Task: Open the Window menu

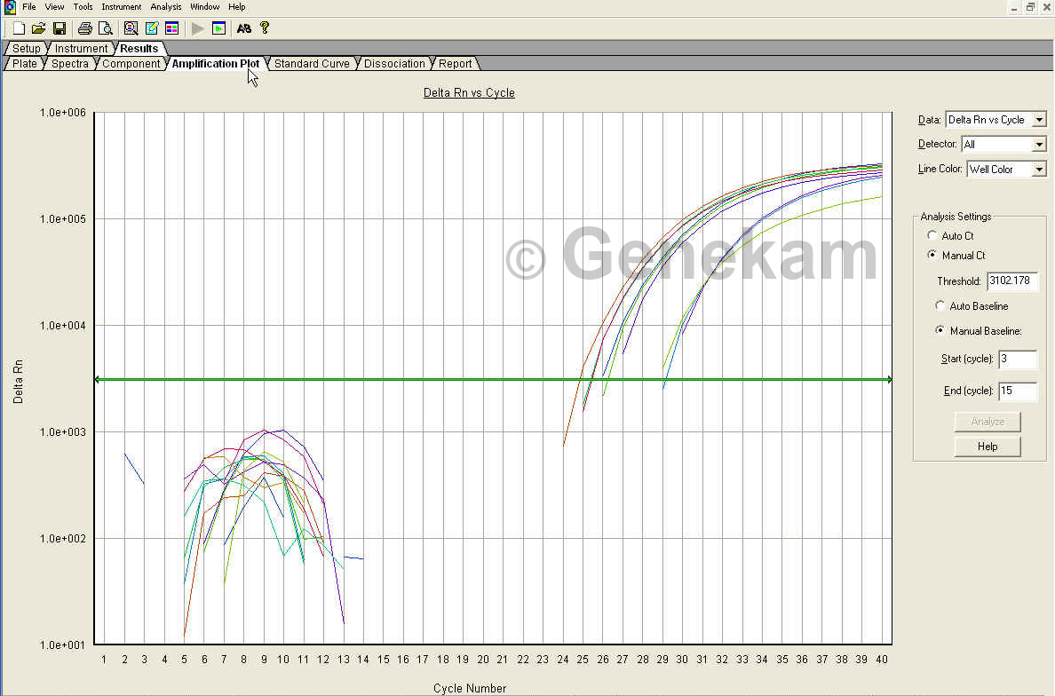Action: 204,7
